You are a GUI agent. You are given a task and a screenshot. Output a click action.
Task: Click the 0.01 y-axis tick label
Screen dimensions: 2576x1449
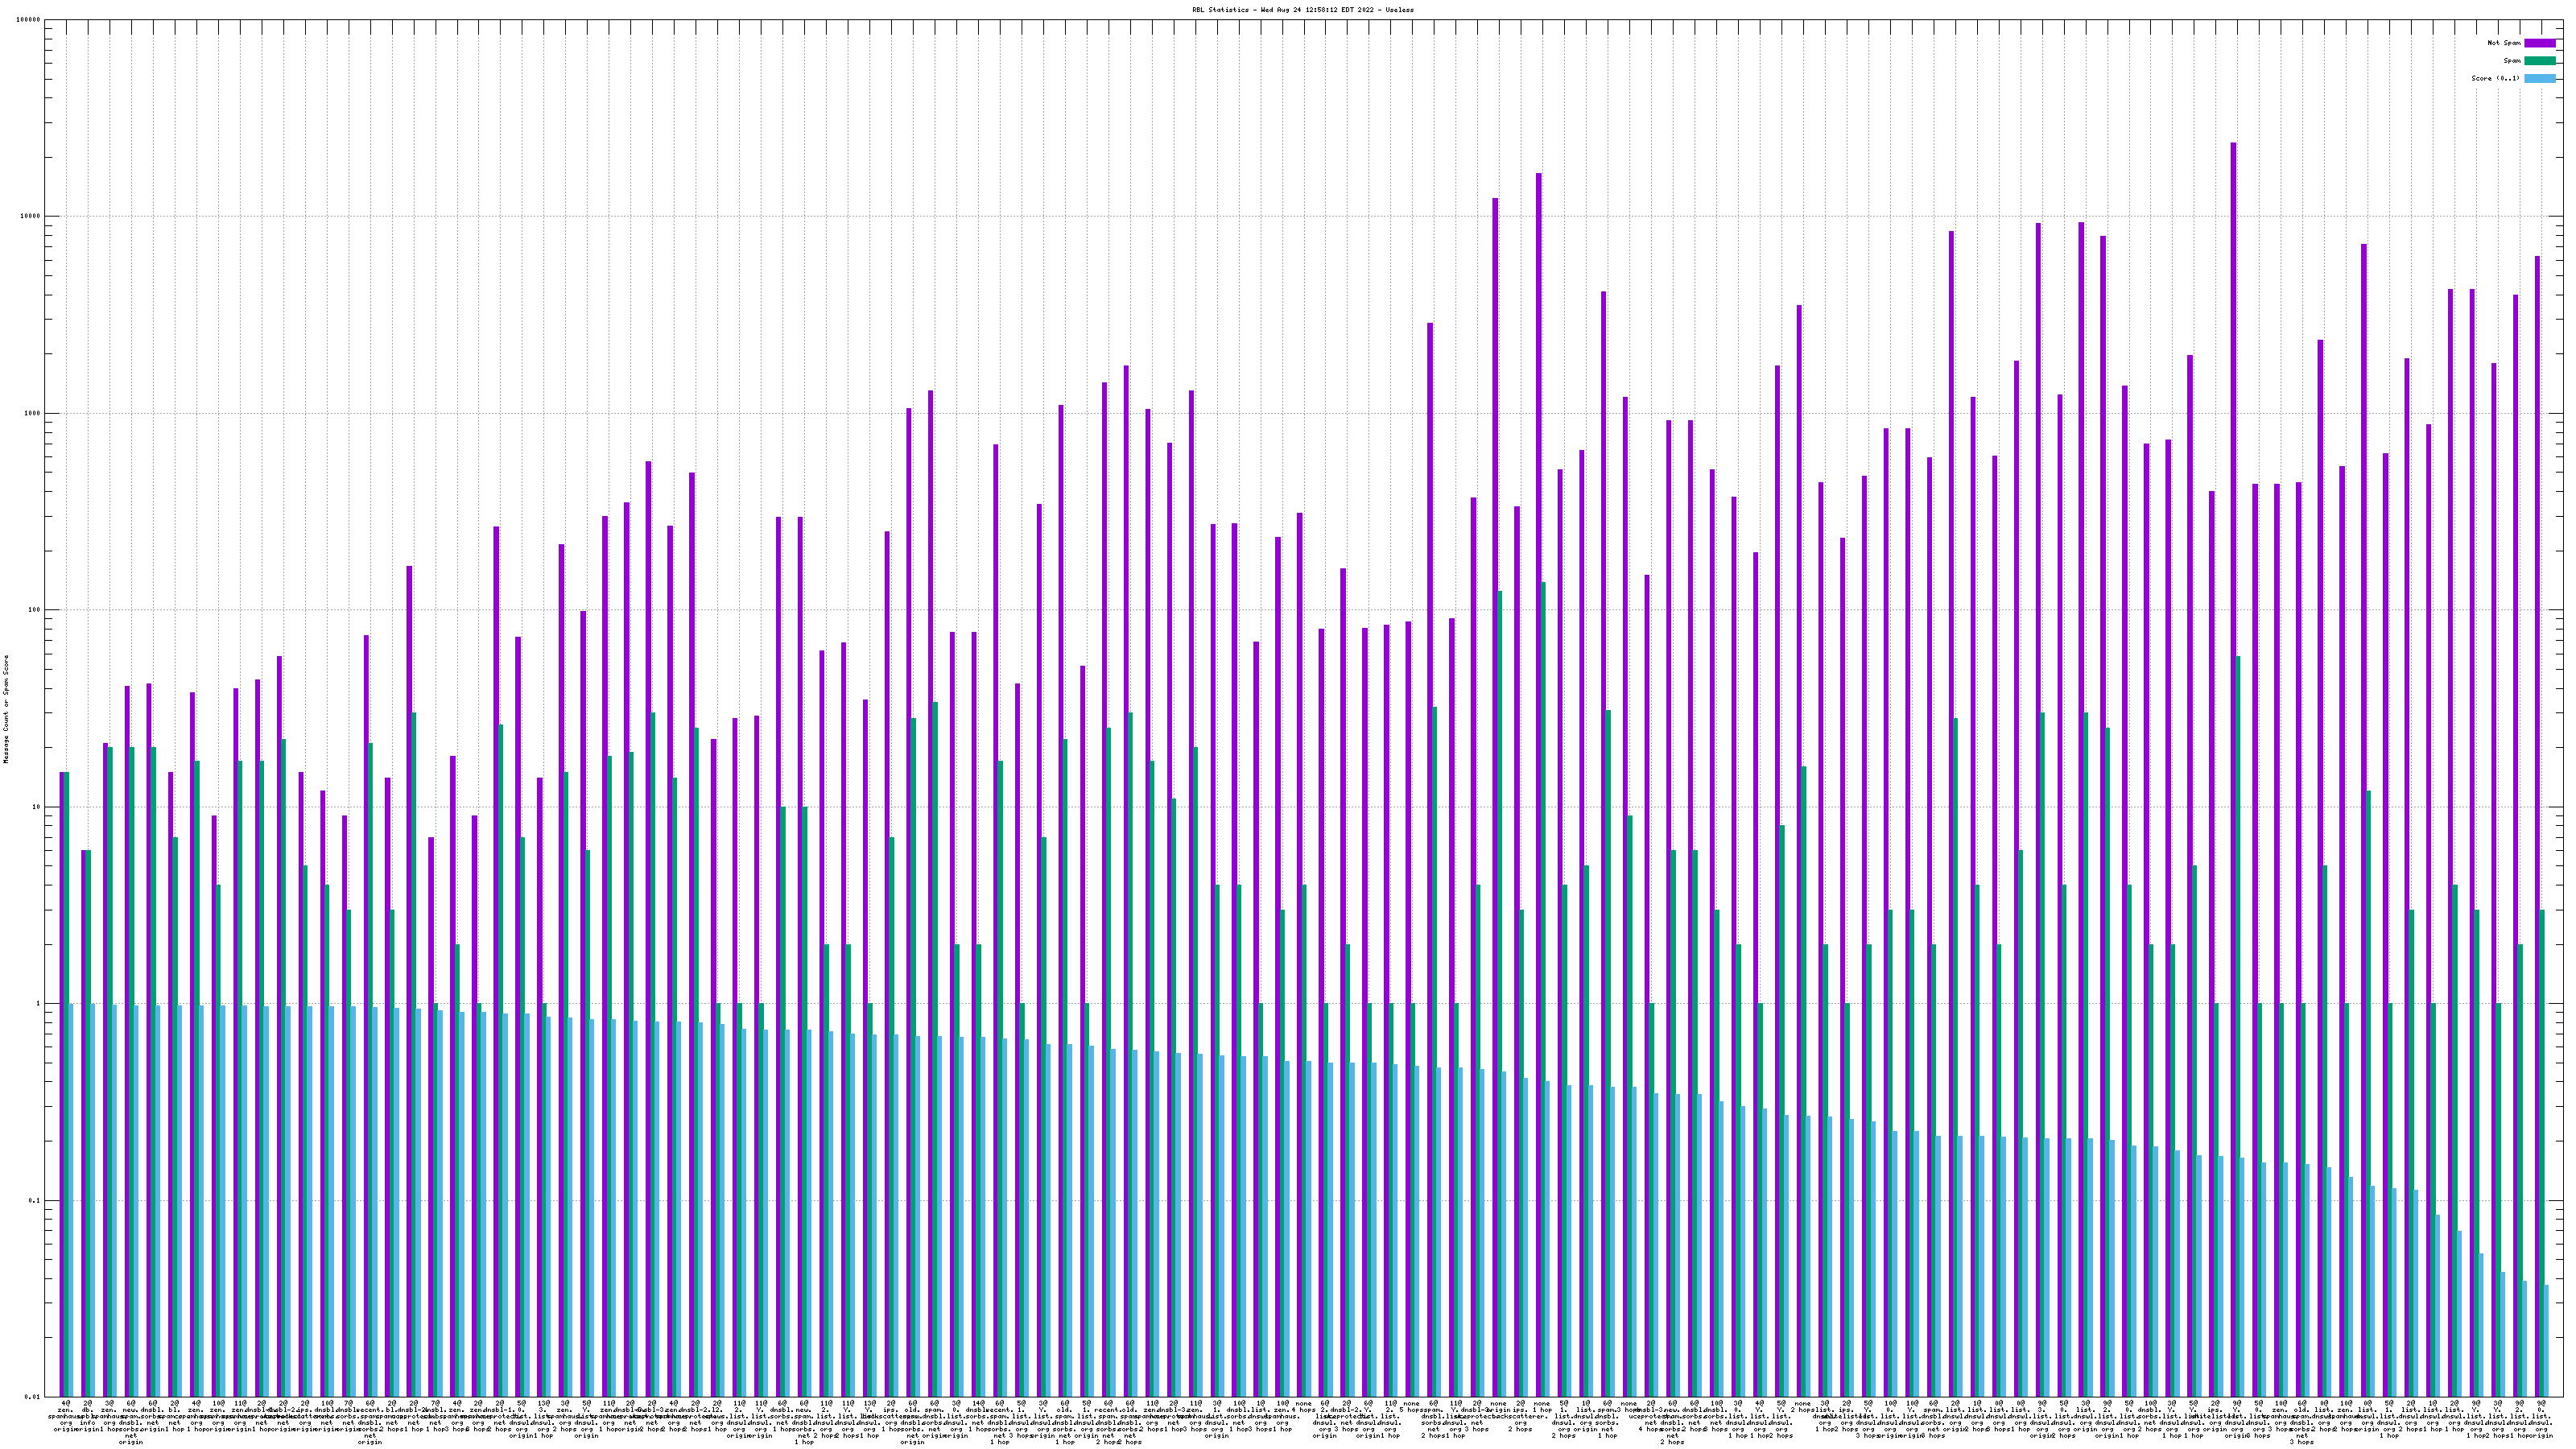coord(33,1397)
